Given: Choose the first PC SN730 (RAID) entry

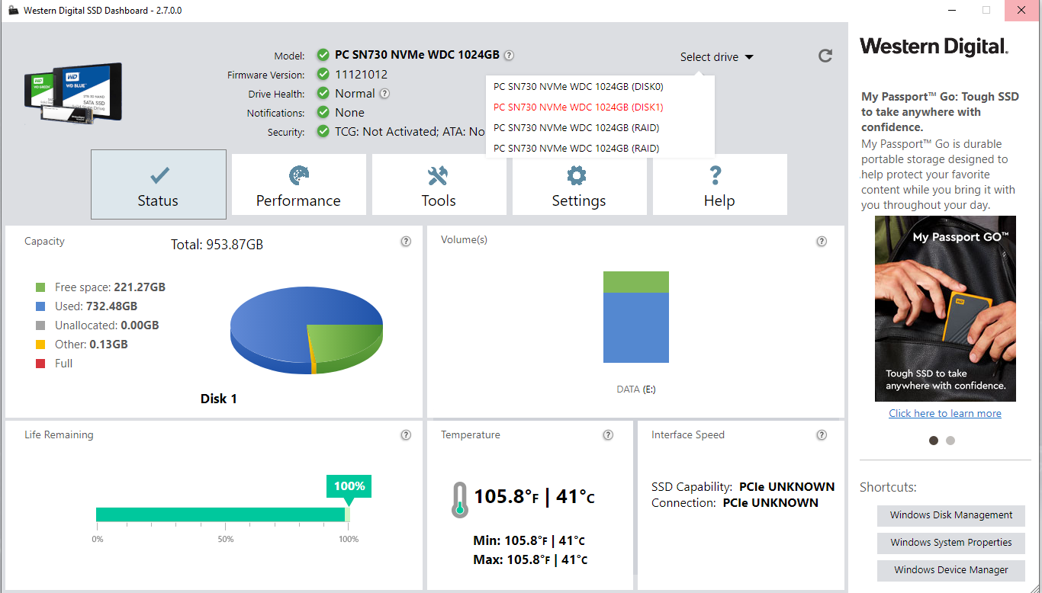Looking at the screenshot, I should click(600, 128).
